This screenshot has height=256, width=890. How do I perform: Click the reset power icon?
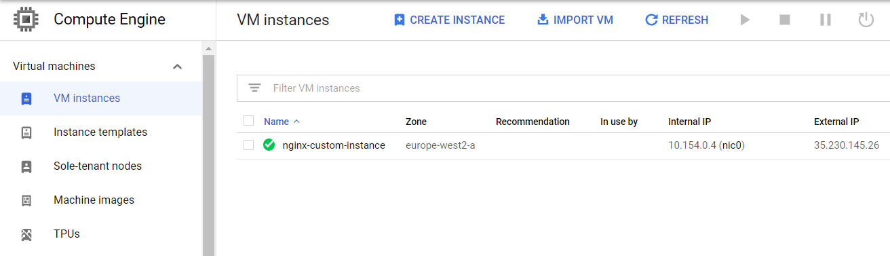pos(866,20)
